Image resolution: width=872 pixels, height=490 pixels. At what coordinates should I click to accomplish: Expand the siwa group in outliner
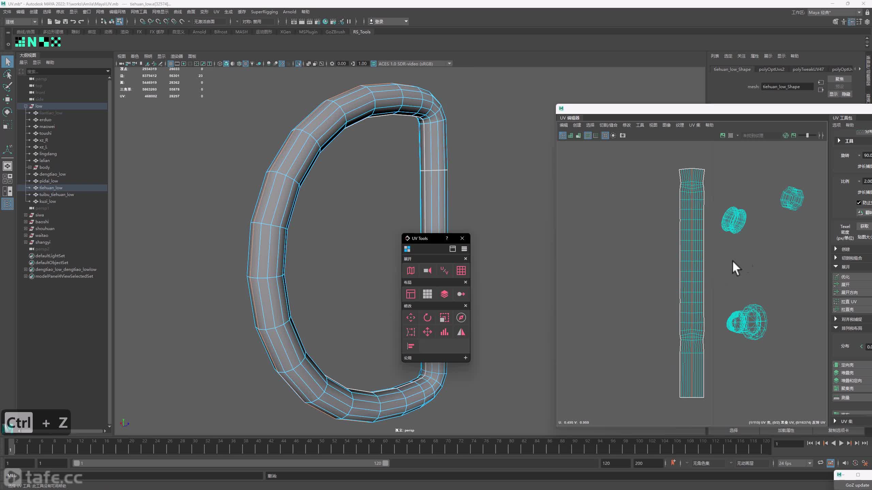click(26, 215)
